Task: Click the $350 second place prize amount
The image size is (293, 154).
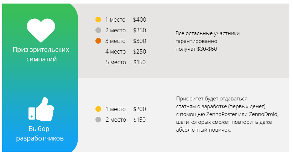Action: click(140, 31)
